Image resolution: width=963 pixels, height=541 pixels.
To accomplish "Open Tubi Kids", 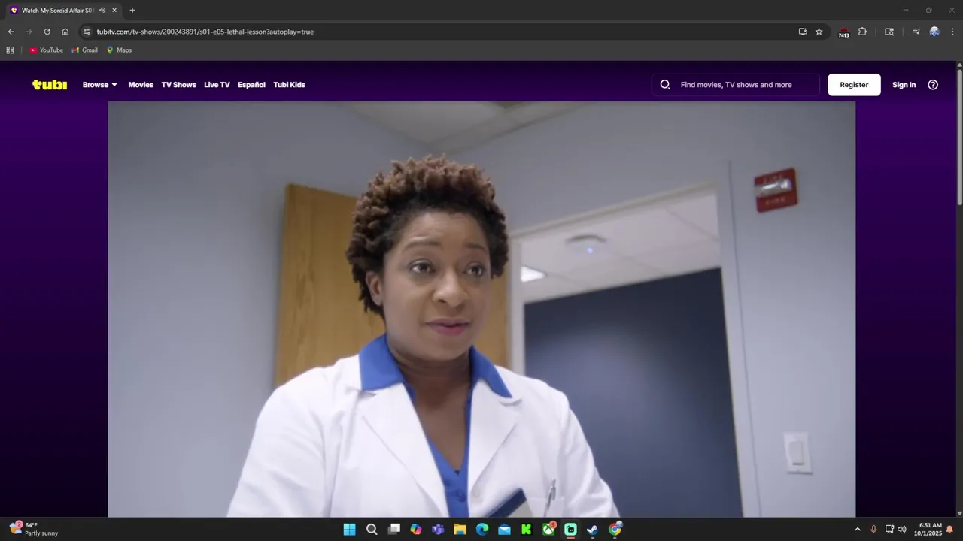I will (x=289, y=85).
